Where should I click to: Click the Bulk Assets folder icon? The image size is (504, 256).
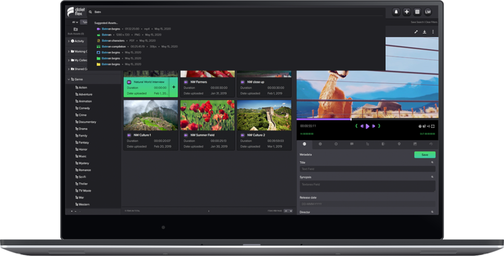click(x=75, y=29)
